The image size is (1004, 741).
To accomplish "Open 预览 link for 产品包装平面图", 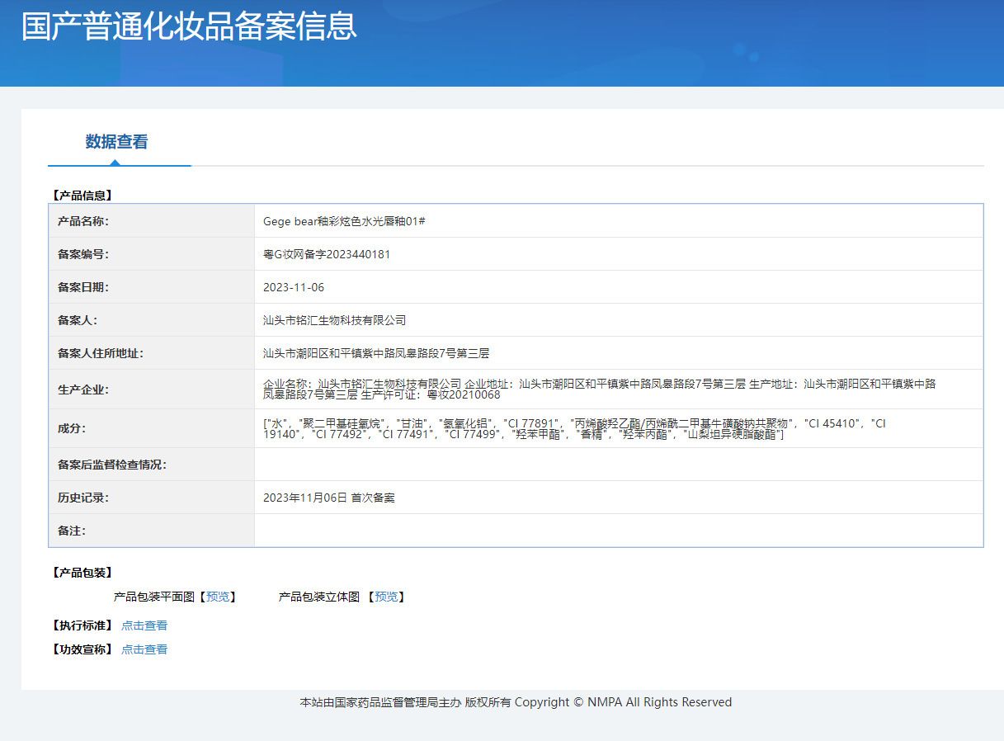I will point(218,597).
